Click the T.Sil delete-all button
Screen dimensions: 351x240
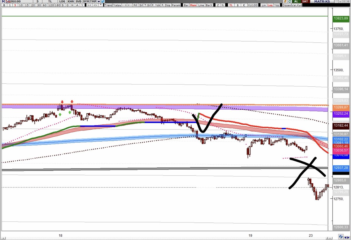point(148,5)
